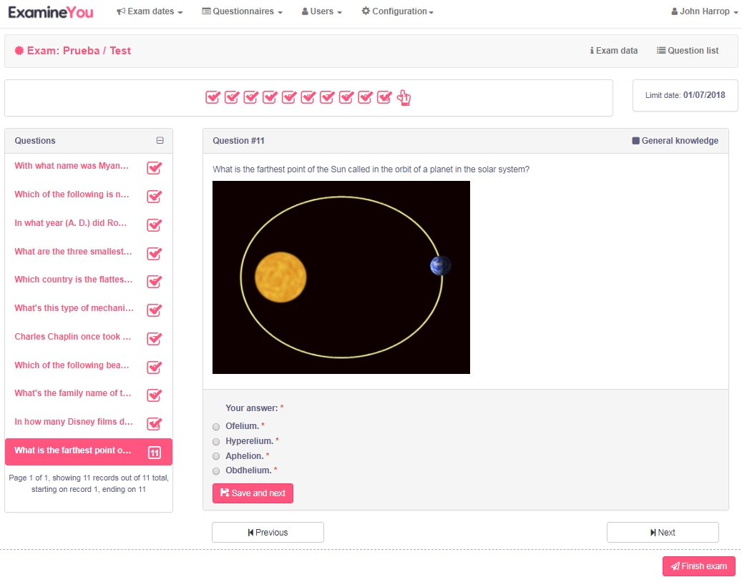Click the General knowledge category square icon

(635, 140)
